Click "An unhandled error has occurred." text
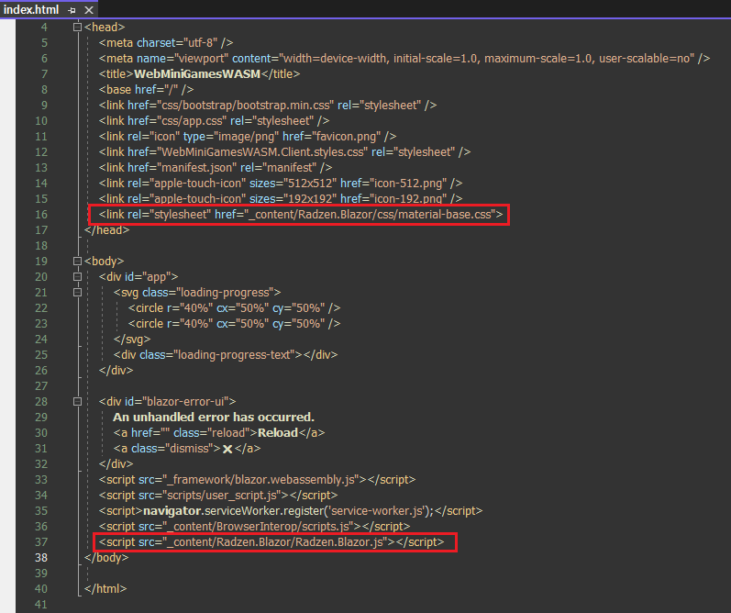Viewport: 731px width, 613px height. tap(214, 417)
